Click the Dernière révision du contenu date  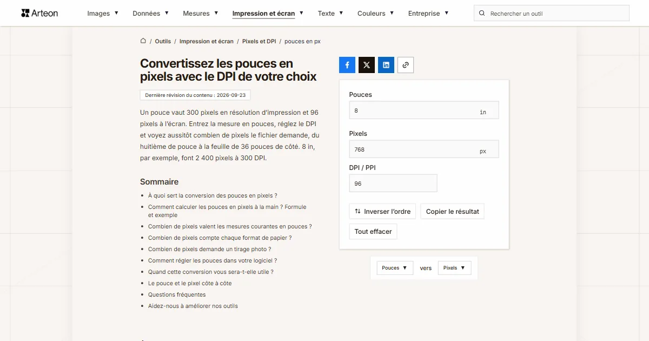[195, 95]
